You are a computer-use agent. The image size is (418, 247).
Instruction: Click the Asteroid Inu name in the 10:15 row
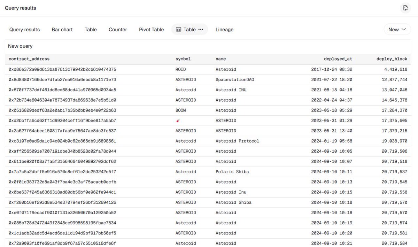231,192
